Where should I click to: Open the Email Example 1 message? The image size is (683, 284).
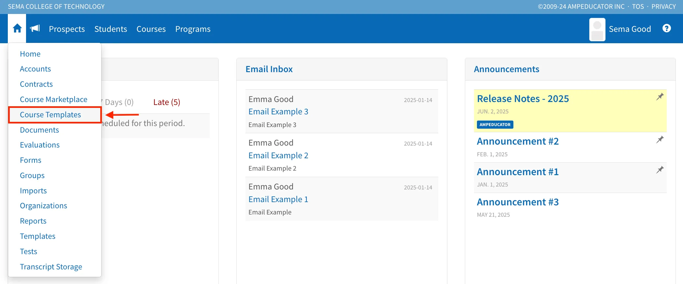pyautogui.click(x=278, y=199)
